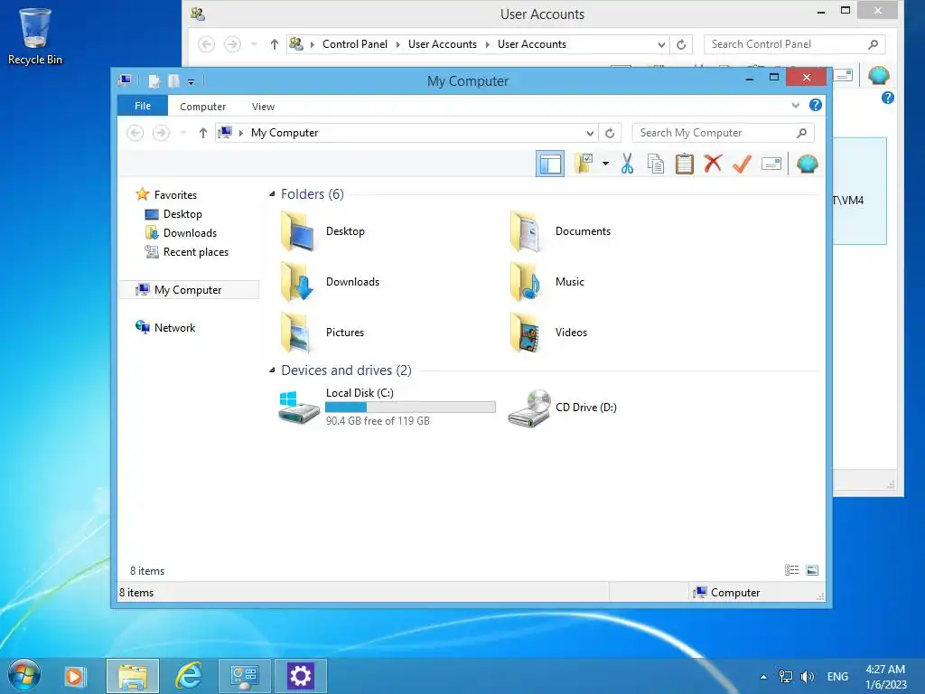Screen dimensions: 925x694
Task: Click the red X Delete icon
Action: pyautogui.click(x=713, y=164)
